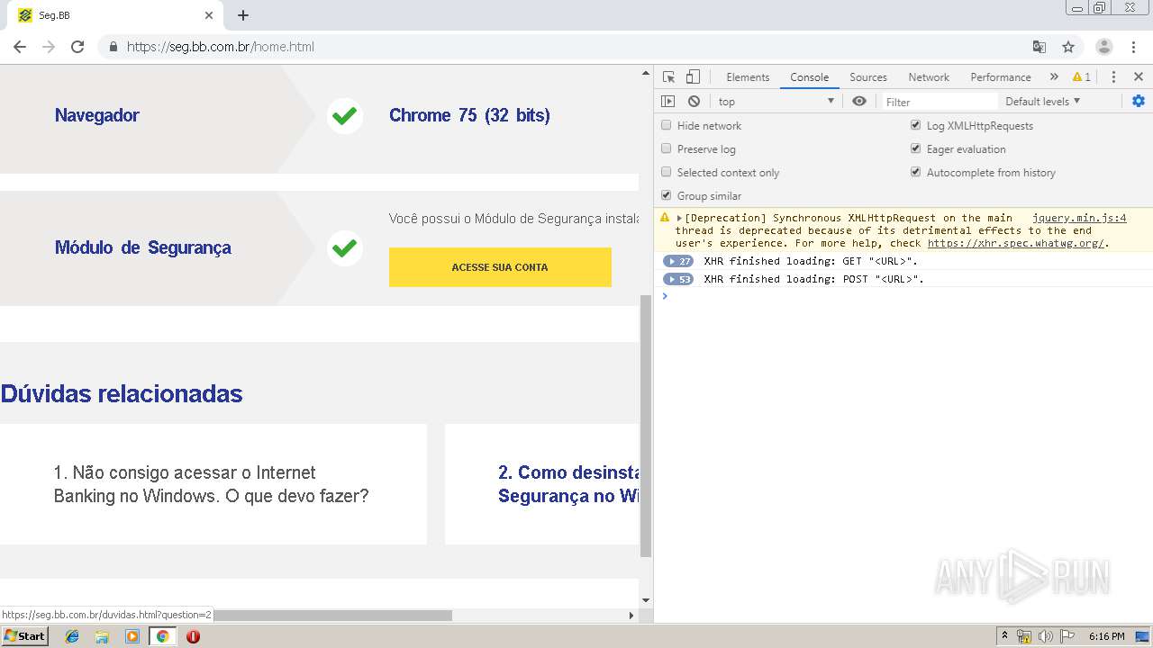Open a new browser tab

[x=243, y=15]
